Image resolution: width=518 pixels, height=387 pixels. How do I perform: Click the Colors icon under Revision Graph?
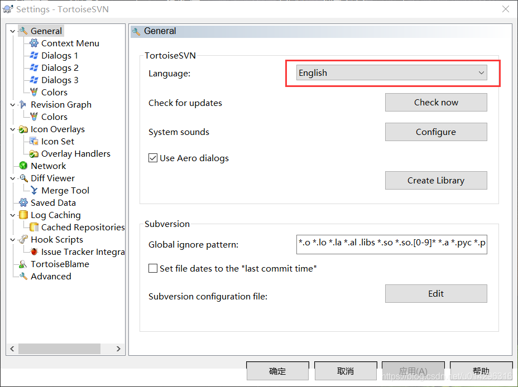click(x=33, y=117)
